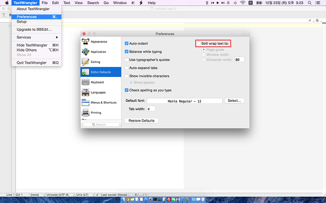Open Spotlight search in menu bar

(310, 3)
